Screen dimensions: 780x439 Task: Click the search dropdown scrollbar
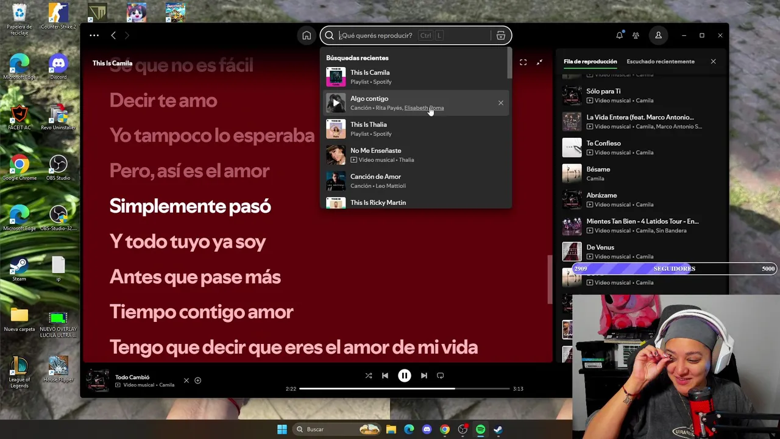point(510,63)
